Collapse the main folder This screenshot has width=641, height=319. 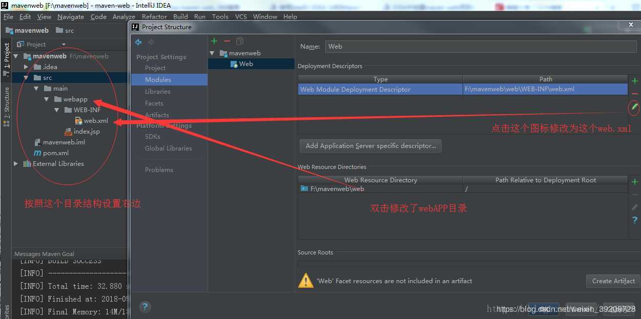(36, 88)
